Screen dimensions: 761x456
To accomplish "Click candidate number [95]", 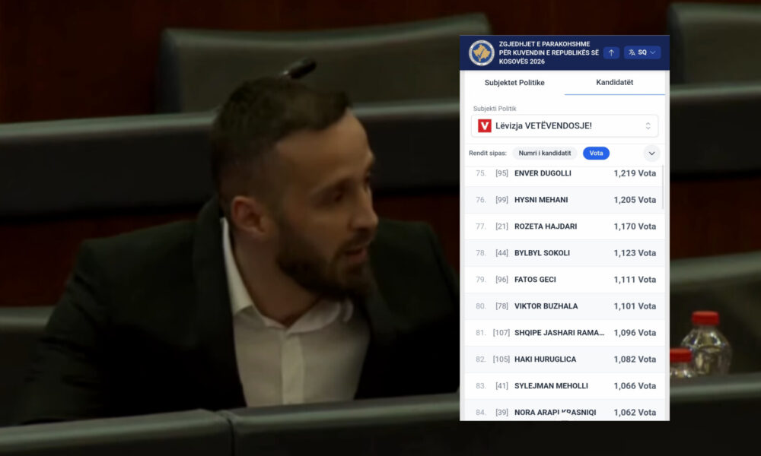I will pos(501,173).
